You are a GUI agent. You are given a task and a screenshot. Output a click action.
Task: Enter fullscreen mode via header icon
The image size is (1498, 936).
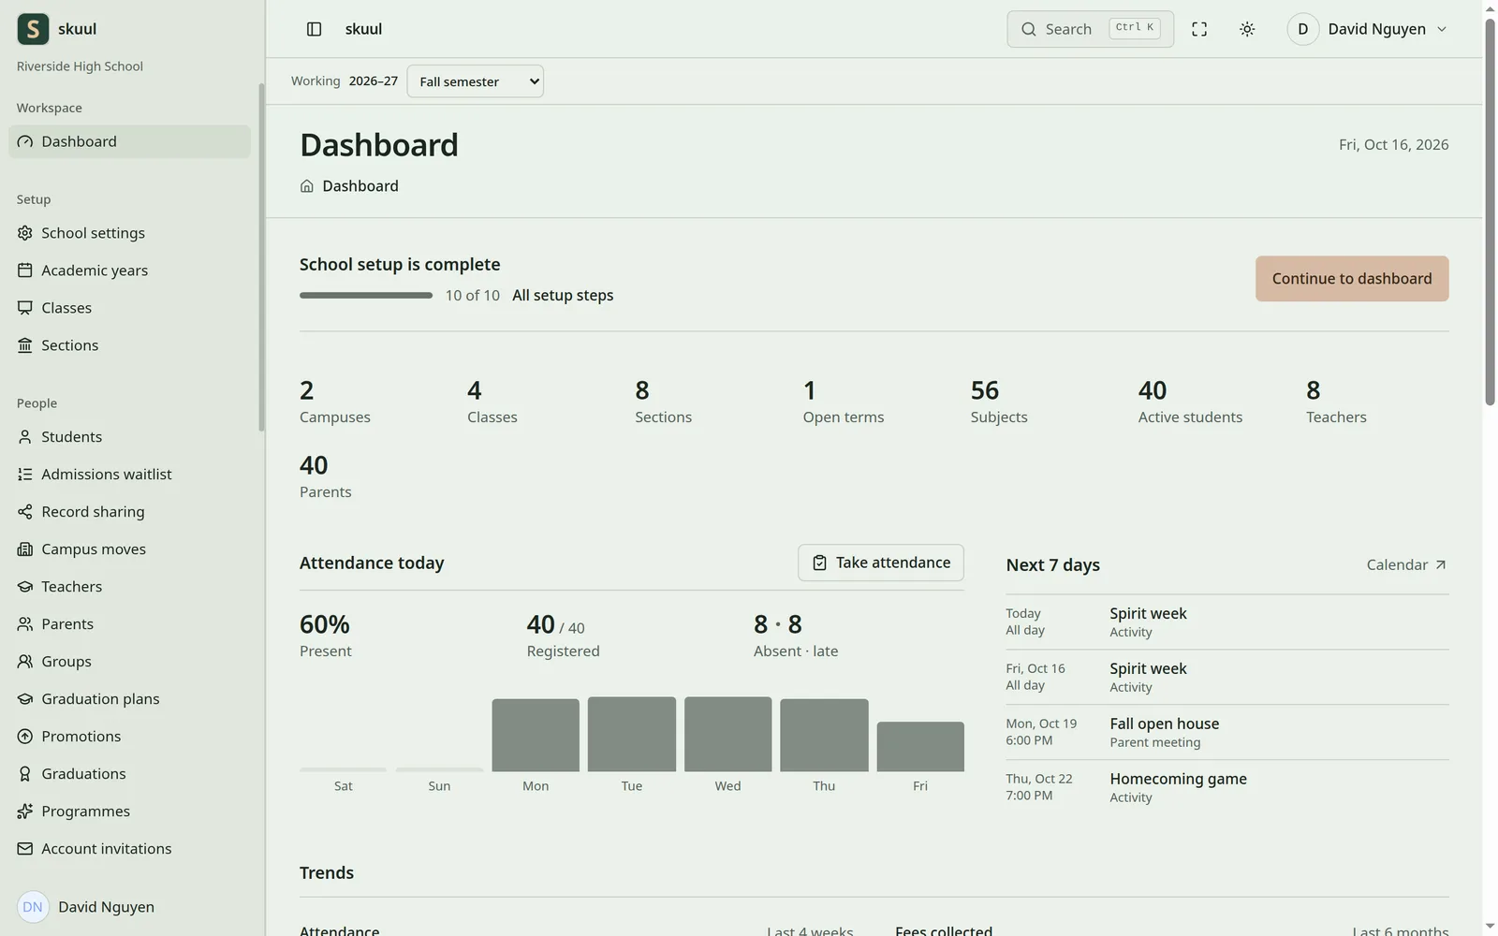[1199, 29]
